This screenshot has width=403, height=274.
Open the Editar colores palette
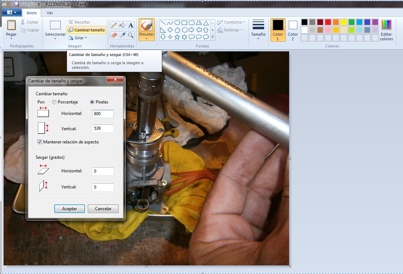pyautogui.click(x=386, y=30)
